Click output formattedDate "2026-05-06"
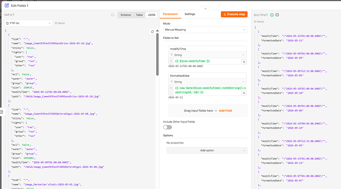The image size is (341, 189). tap(295, 111)
